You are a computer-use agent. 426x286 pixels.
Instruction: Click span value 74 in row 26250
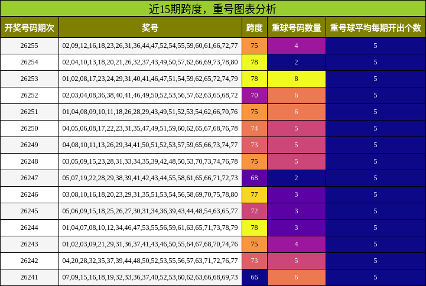tap(255, 128)
